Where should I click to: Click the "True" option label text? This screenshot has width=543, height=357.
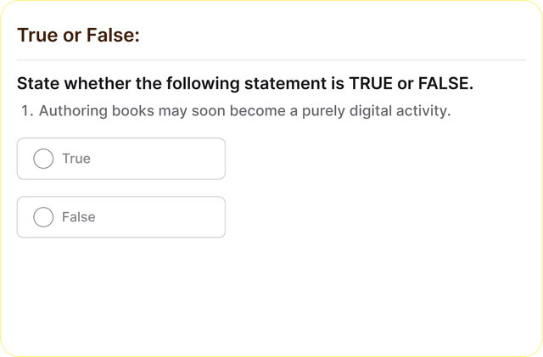pyautogui.click(x=76, y=159)
